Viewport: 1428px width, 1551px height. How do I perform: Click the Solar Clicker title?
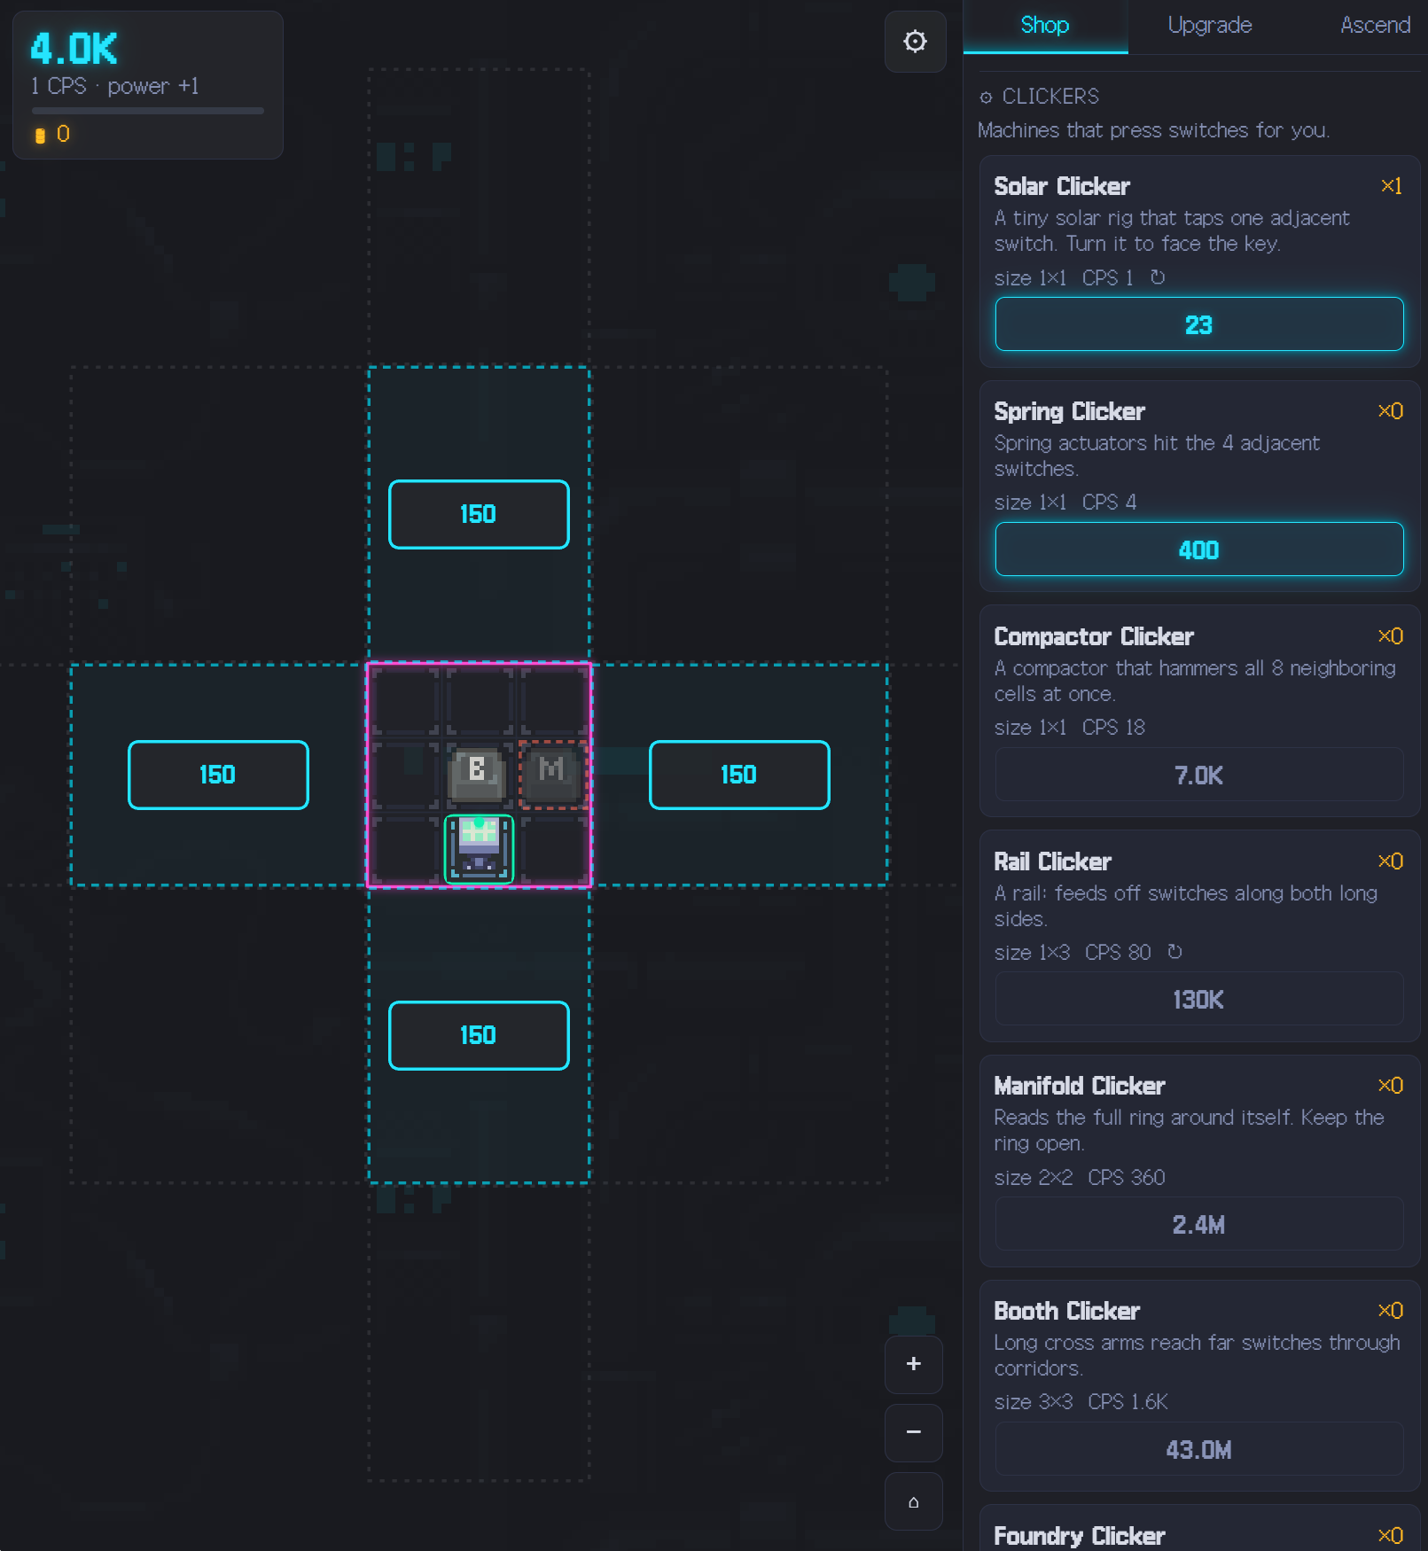point(1061,186)
